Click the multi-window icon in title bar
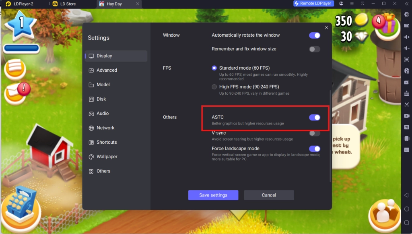The width and height of the screenshot is (412, 234). point(363,4)
